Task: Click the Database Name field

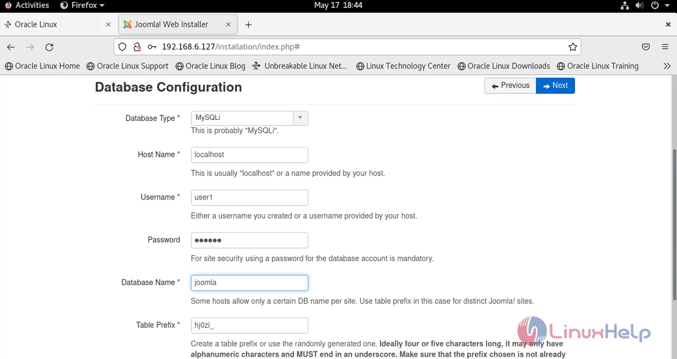Action: (x=250, y=283)
